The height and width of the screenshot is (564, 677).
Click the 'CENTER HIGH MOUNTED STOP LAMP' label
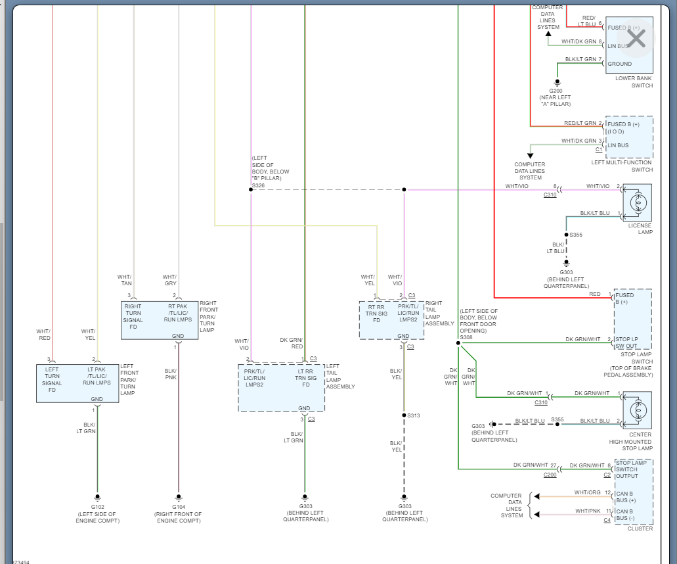click(631, 441)
